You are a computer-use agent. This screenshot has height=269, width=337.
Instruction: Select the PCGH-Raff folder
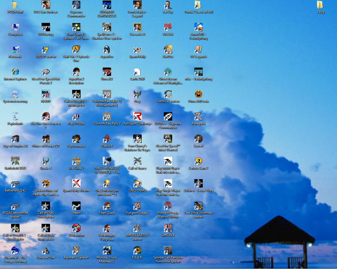15,7
